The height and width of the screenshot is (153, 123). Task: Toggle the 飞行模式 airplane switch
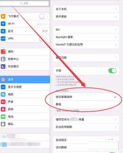click(43, 16)
